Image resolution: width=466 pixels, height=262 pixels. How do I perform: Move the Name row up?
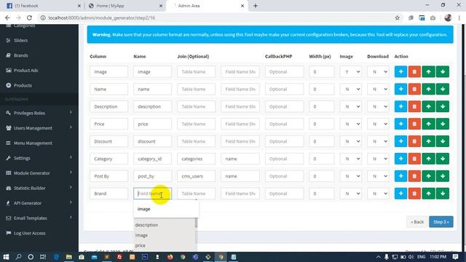pos(428,89)
